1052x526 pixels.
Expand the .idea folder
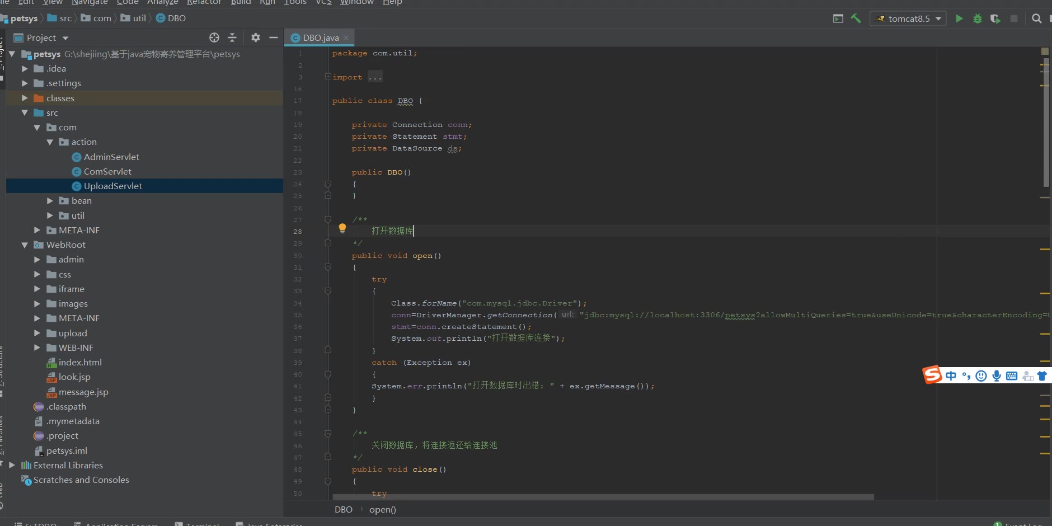click(x=25, y=68)
